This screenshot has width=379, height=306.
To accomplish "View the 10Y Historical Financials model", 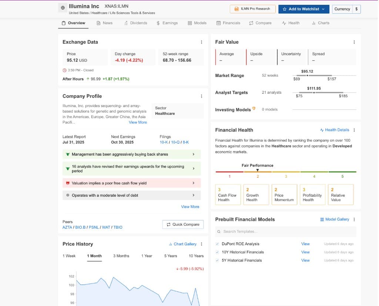I will pos(305,252).
